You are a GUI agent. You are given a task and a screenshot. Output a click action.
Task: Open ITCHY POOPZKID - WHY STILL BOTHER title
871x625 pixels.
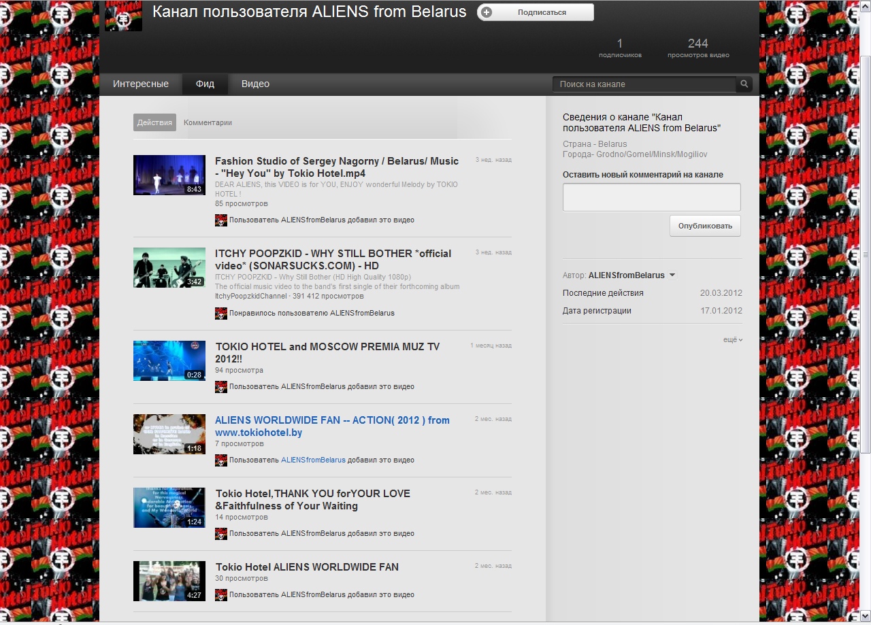pos(333,259)
